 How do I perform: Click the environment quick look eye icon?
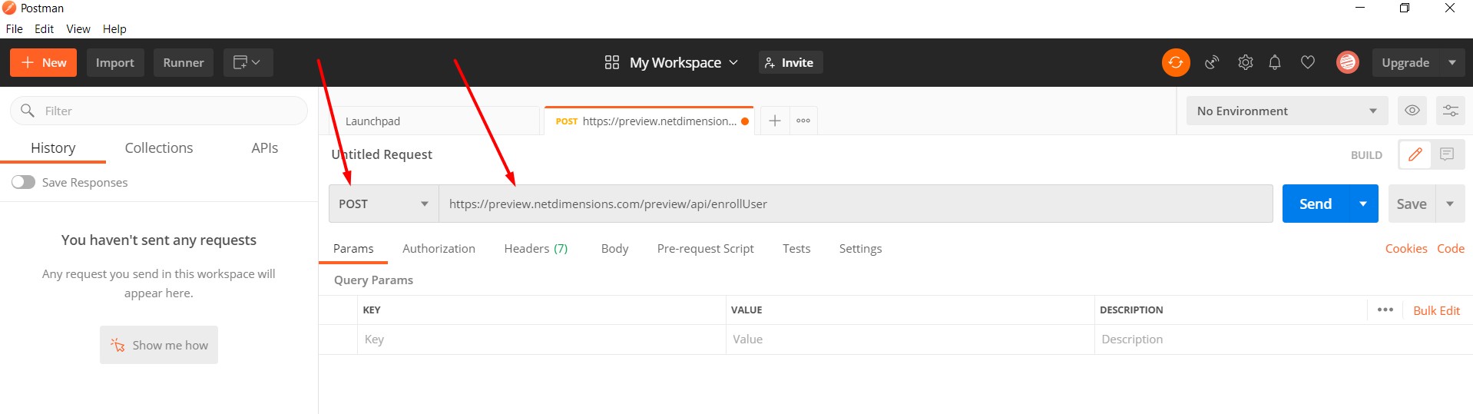tap(1412, 111)
